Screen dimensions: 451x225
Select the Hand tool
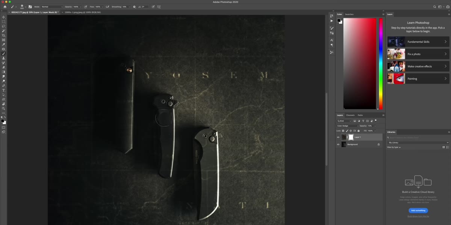tap(4, 104)
